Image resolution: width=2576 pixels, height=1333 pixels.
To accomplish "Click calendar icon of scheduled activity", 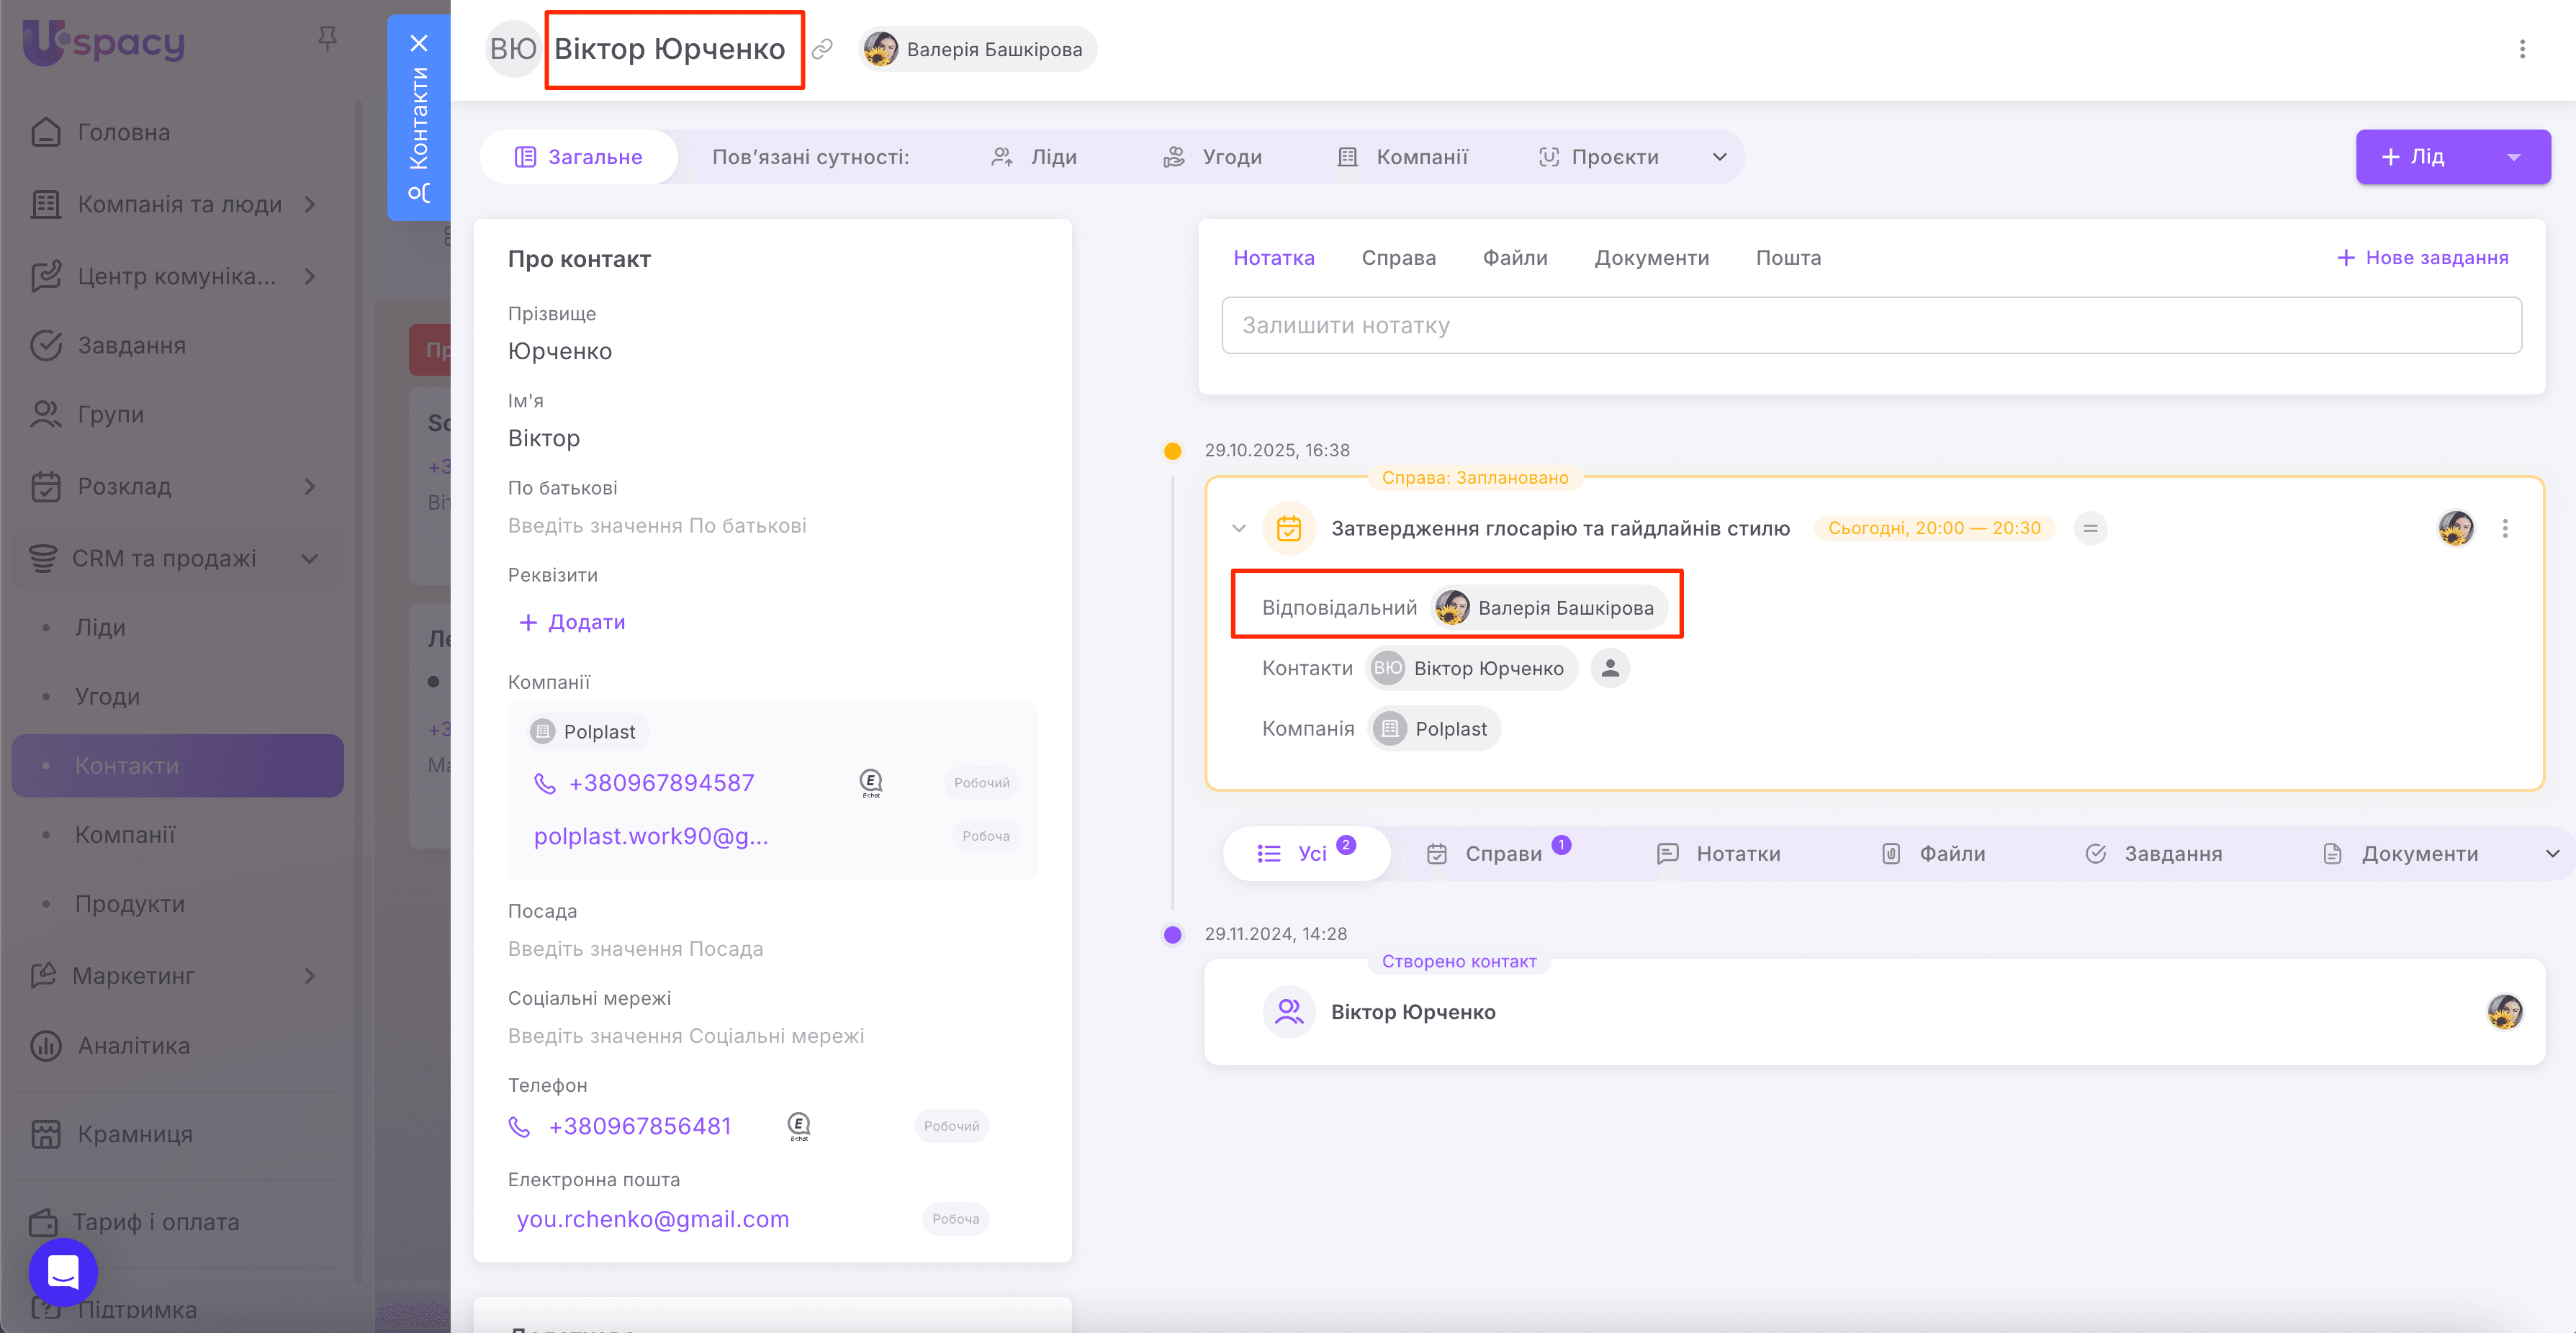I will coord(1289,528).
